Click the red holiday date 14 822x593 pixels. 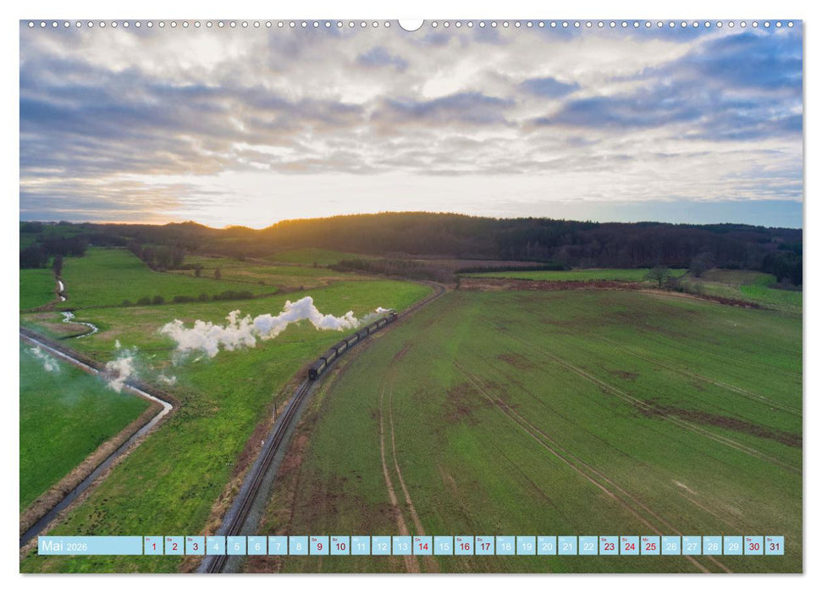click(x=422, y=546)
